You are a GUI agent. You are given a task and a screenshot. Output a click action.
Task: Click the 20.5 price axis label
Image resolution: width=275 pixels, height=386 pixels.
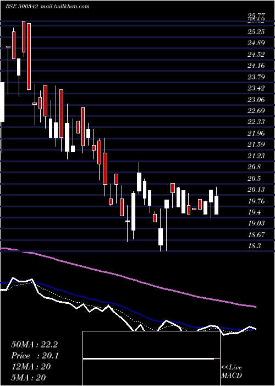[254, 179]
